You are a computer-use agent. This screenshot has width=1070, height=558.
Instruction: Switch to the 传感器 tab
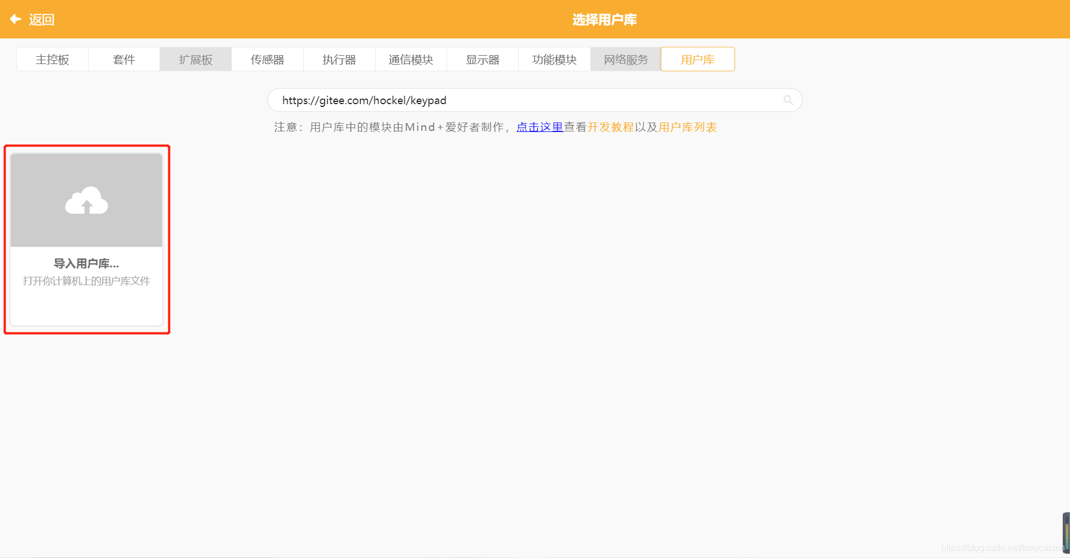click(267, 59)
